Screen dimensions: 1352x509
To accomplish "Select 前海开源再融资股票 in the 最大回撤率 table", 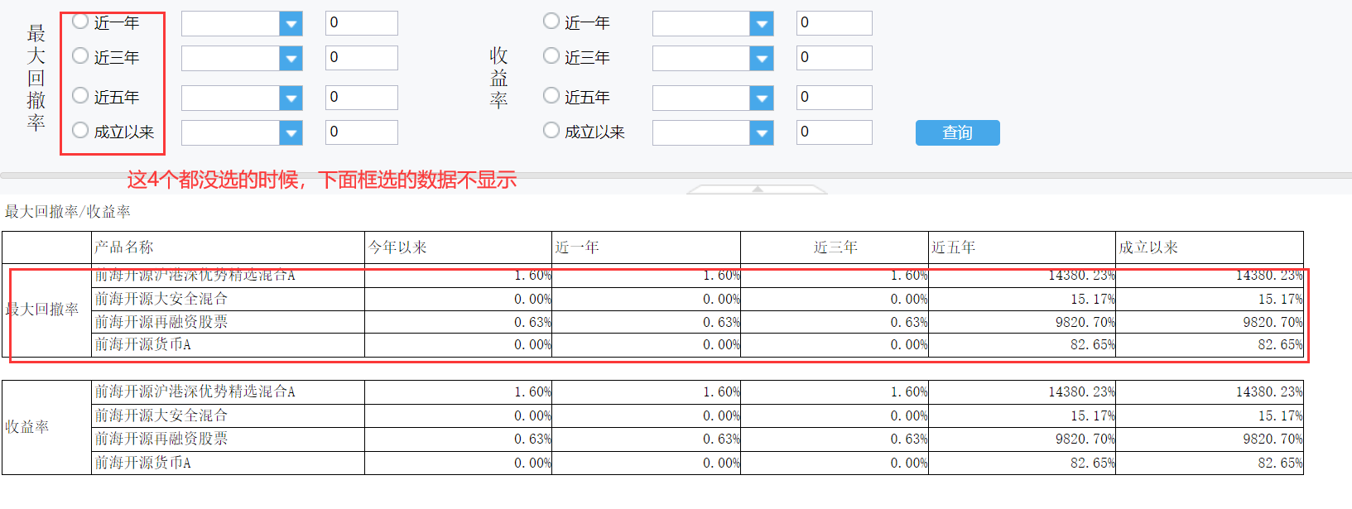I will [x=161, y=322].
